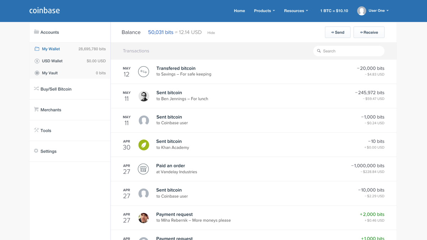
Task: Focus the transactions Search field
Action: 349,51
